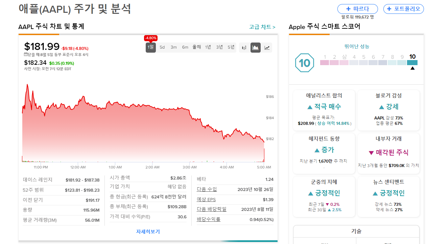Select the 1일 chart range
Image resolution: width=428 pixels, height=244 pixels.
(x=151, y=47)
